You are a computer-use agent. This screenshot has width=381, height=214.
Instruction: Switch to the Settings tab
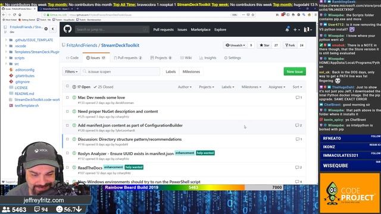pyautogui.click(x=233, y=58)
